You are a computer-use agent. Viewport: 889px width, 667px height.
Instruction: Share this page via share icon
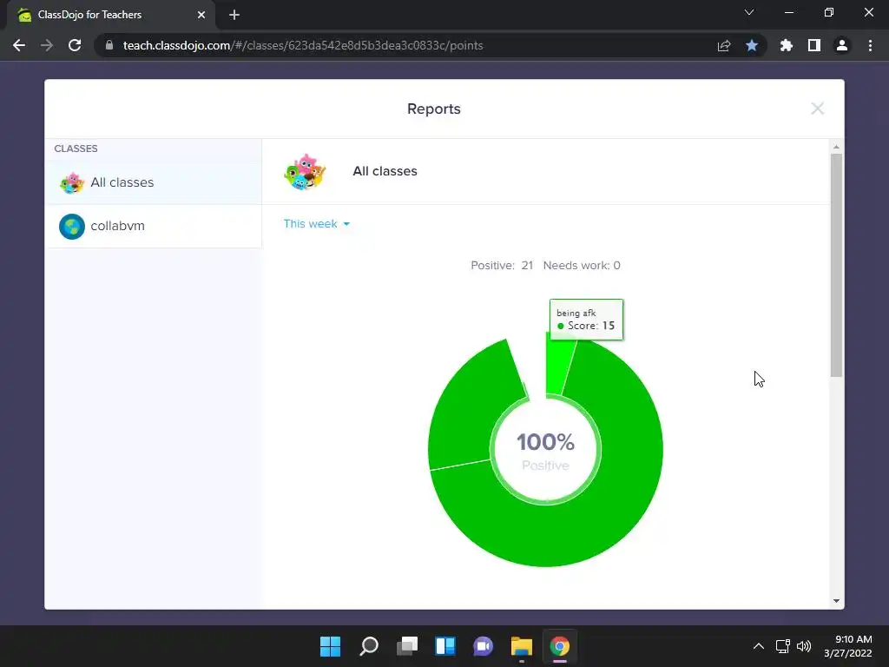point(724,45)
